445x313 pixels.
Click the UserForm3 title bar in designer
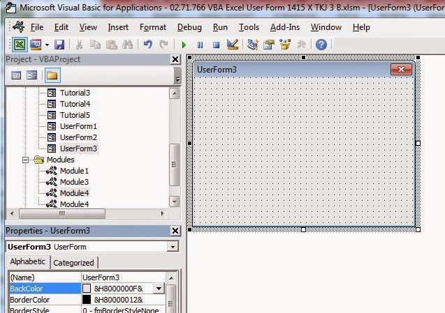pos(304,70)
